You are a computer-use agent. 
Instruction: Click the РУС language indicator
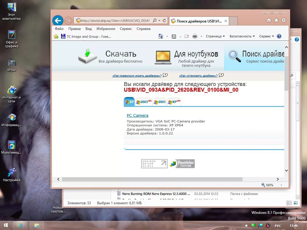coord(278,226)
